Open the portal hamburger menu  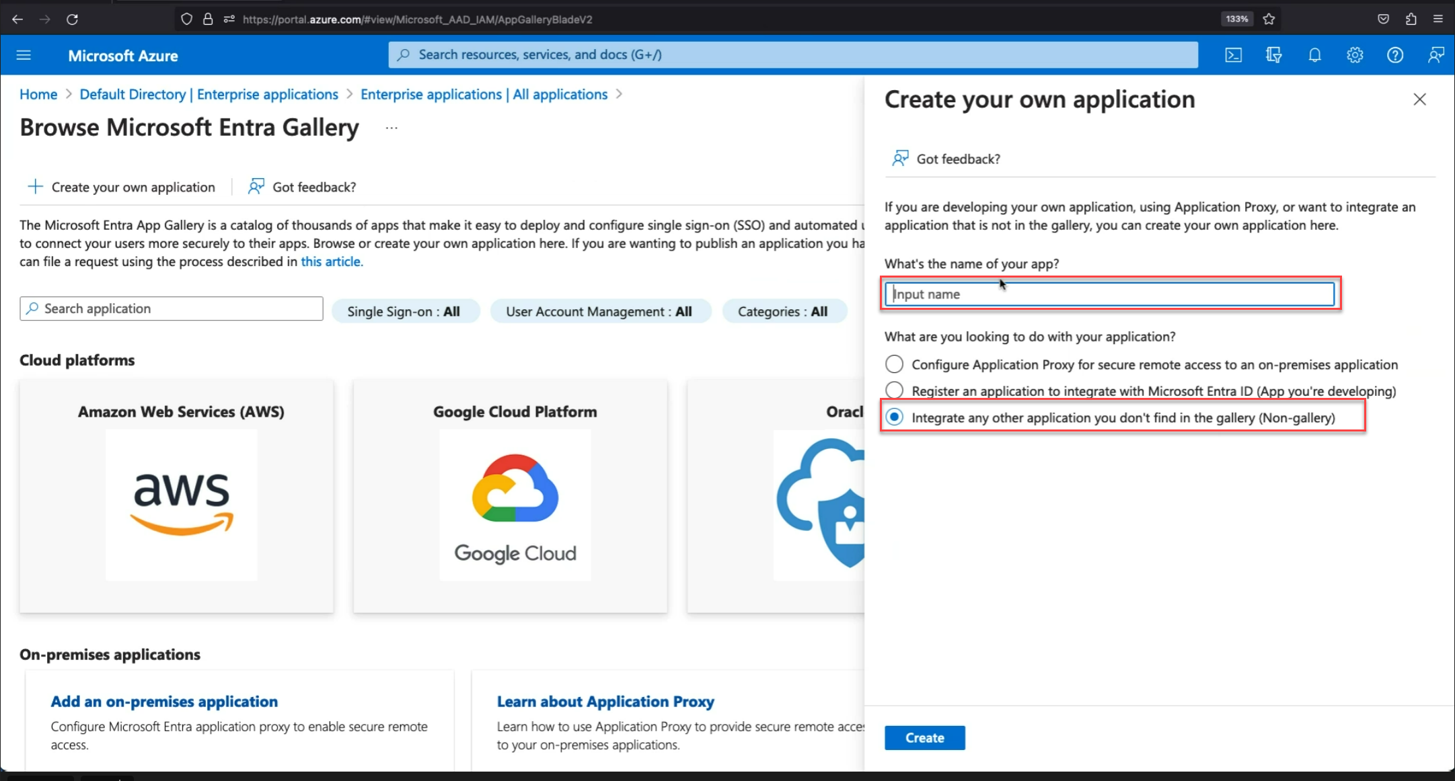[24, 54]
